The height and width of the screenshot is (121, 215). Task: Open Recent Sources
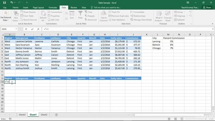click(x=29, y=20)
